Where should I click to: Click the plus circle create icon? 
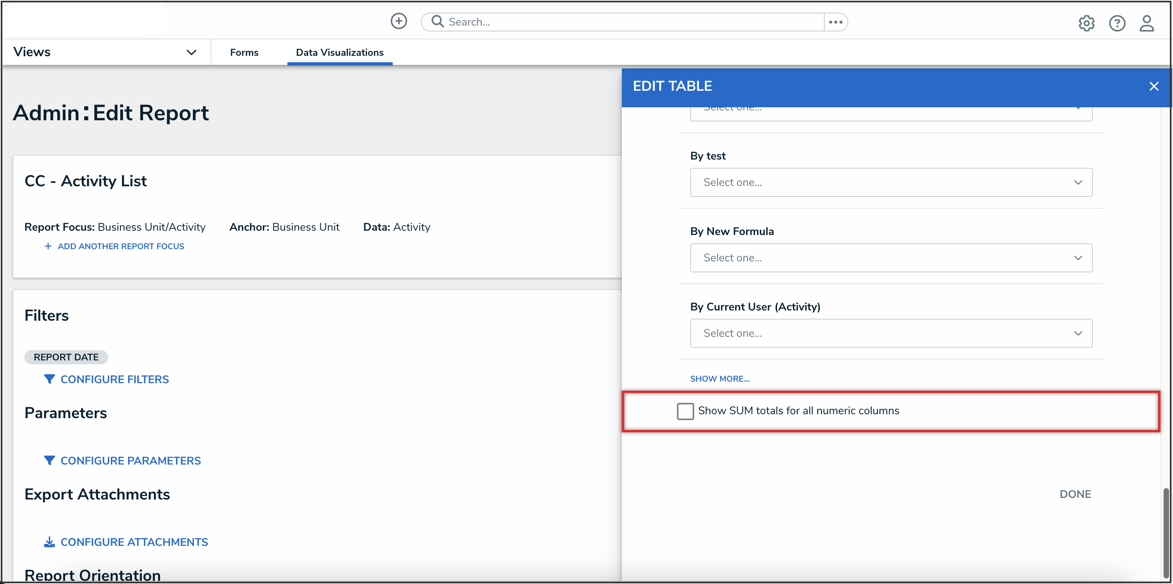[399, 21]
